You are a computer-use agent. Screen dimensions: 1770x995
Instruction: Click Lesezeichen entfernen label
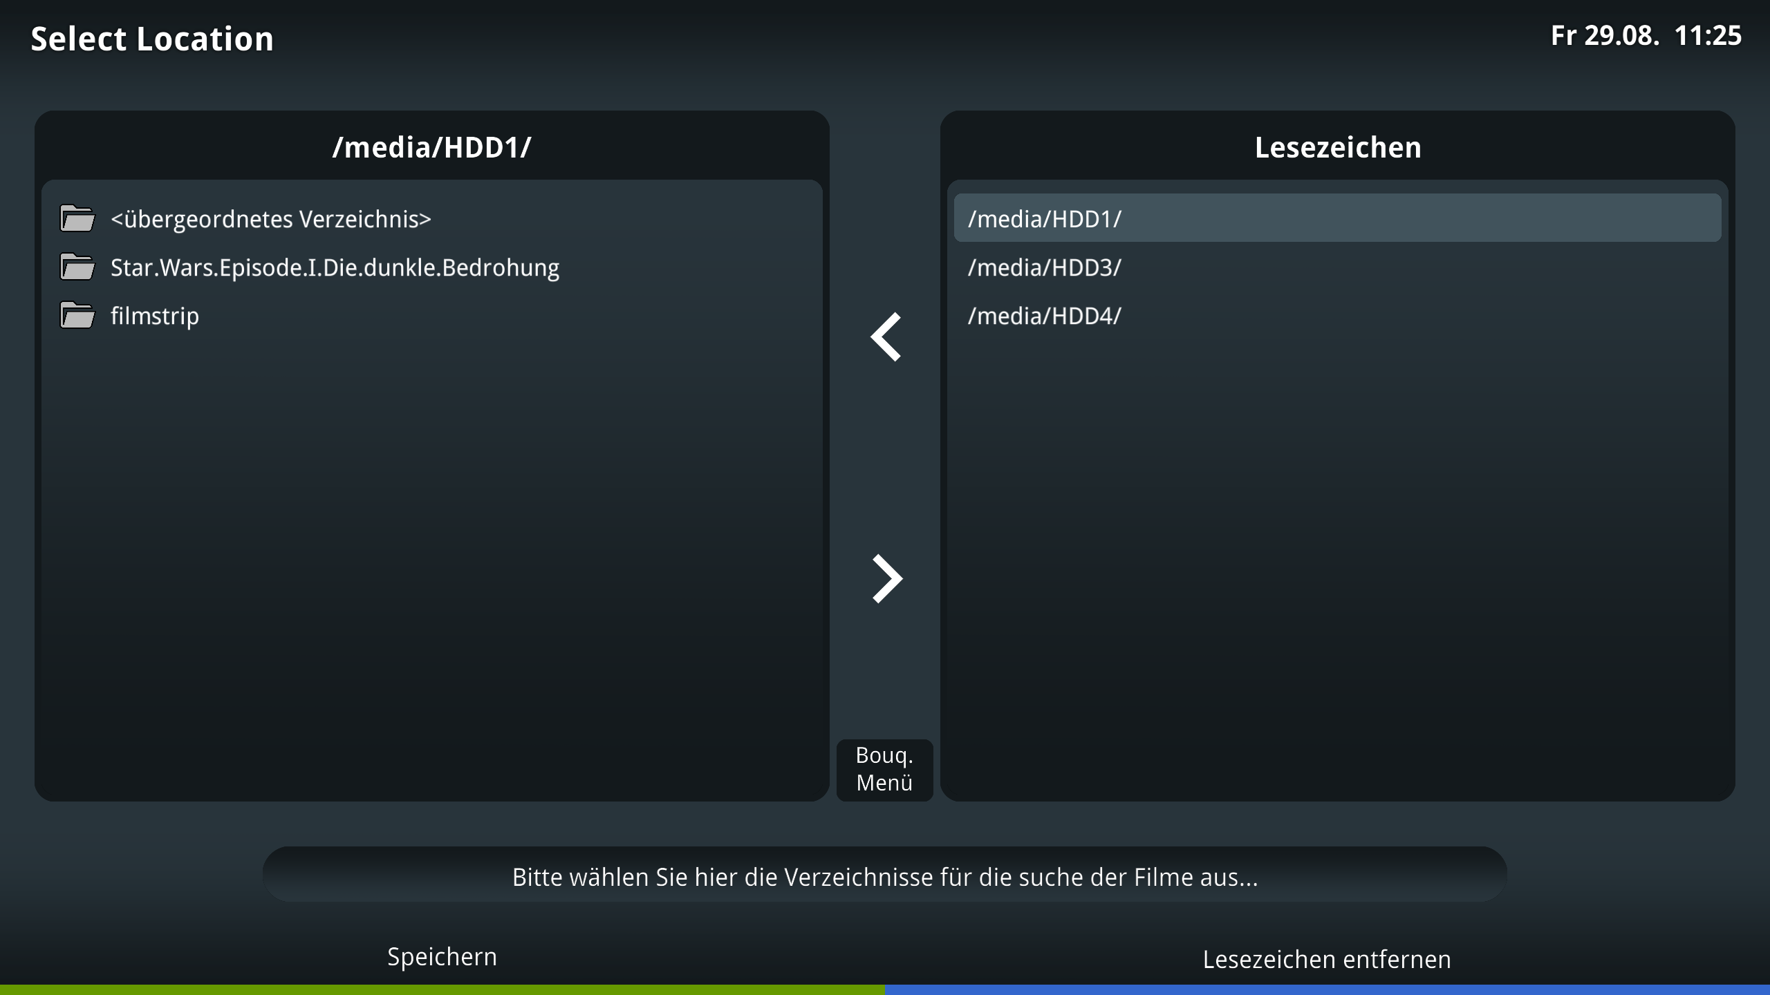coord(1326,960)
